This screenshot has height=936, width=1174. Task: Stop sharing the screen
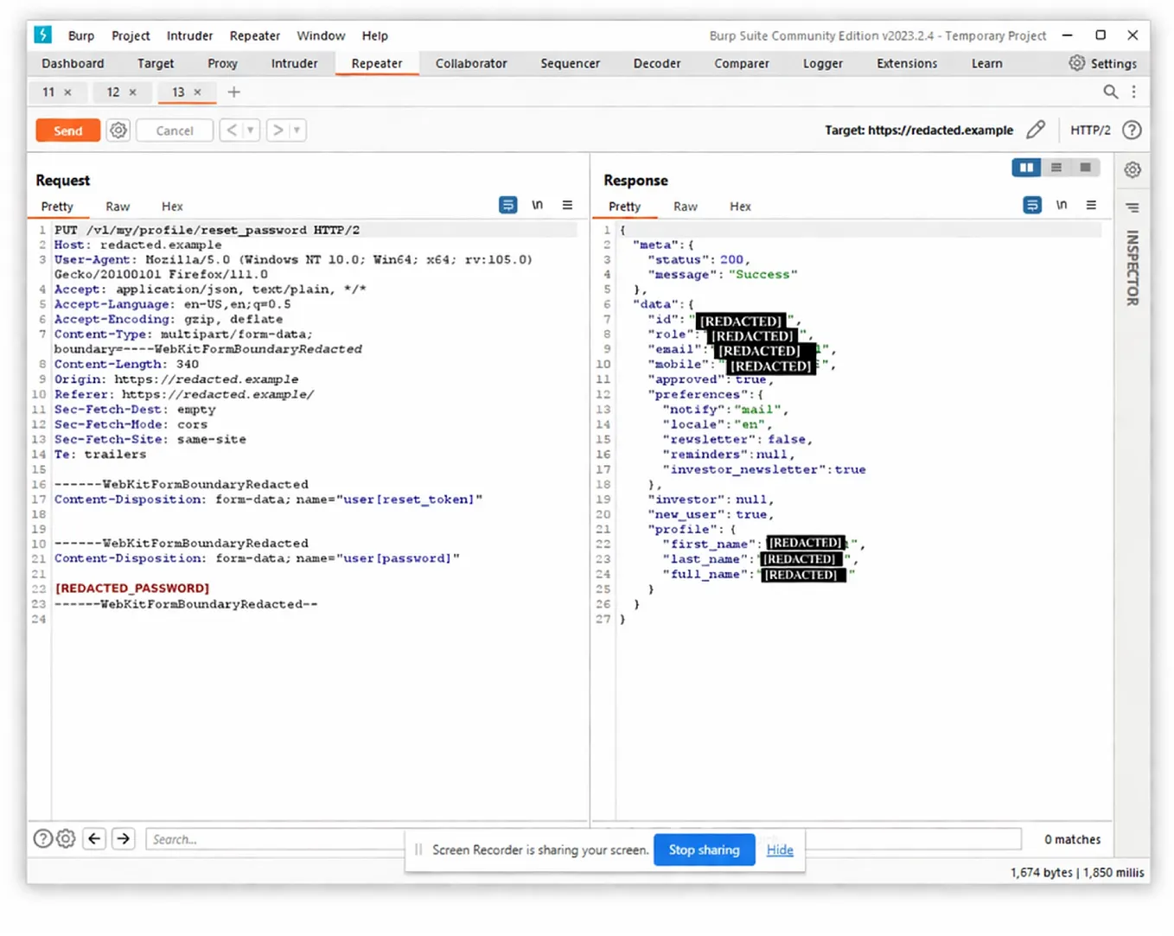tap(704, 850)
